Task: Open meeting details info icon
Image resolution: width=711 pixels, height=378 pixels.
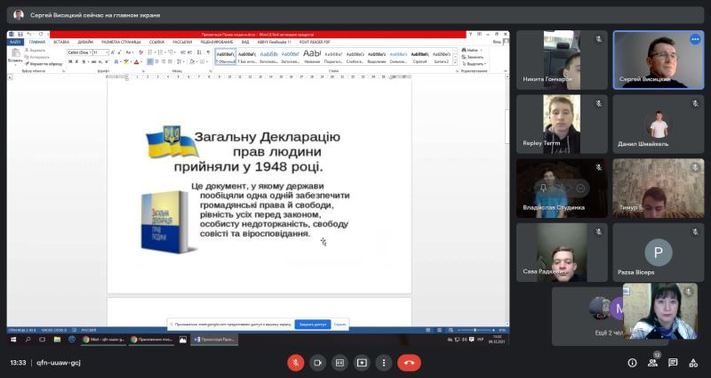Action: point(632,363)
